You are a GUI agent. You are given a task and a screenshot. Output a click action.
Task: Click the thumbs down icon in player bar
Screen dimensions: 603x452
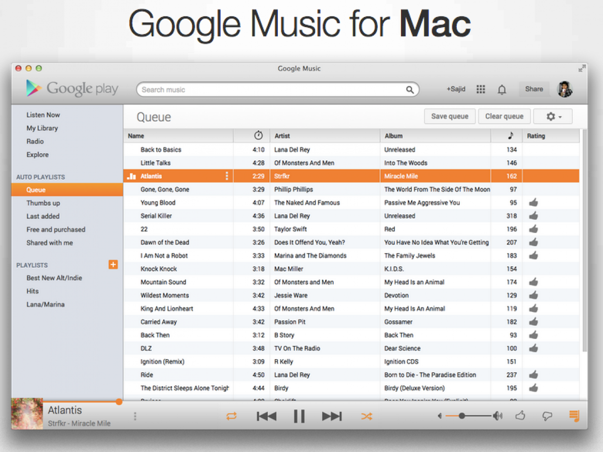pos(547,416)
